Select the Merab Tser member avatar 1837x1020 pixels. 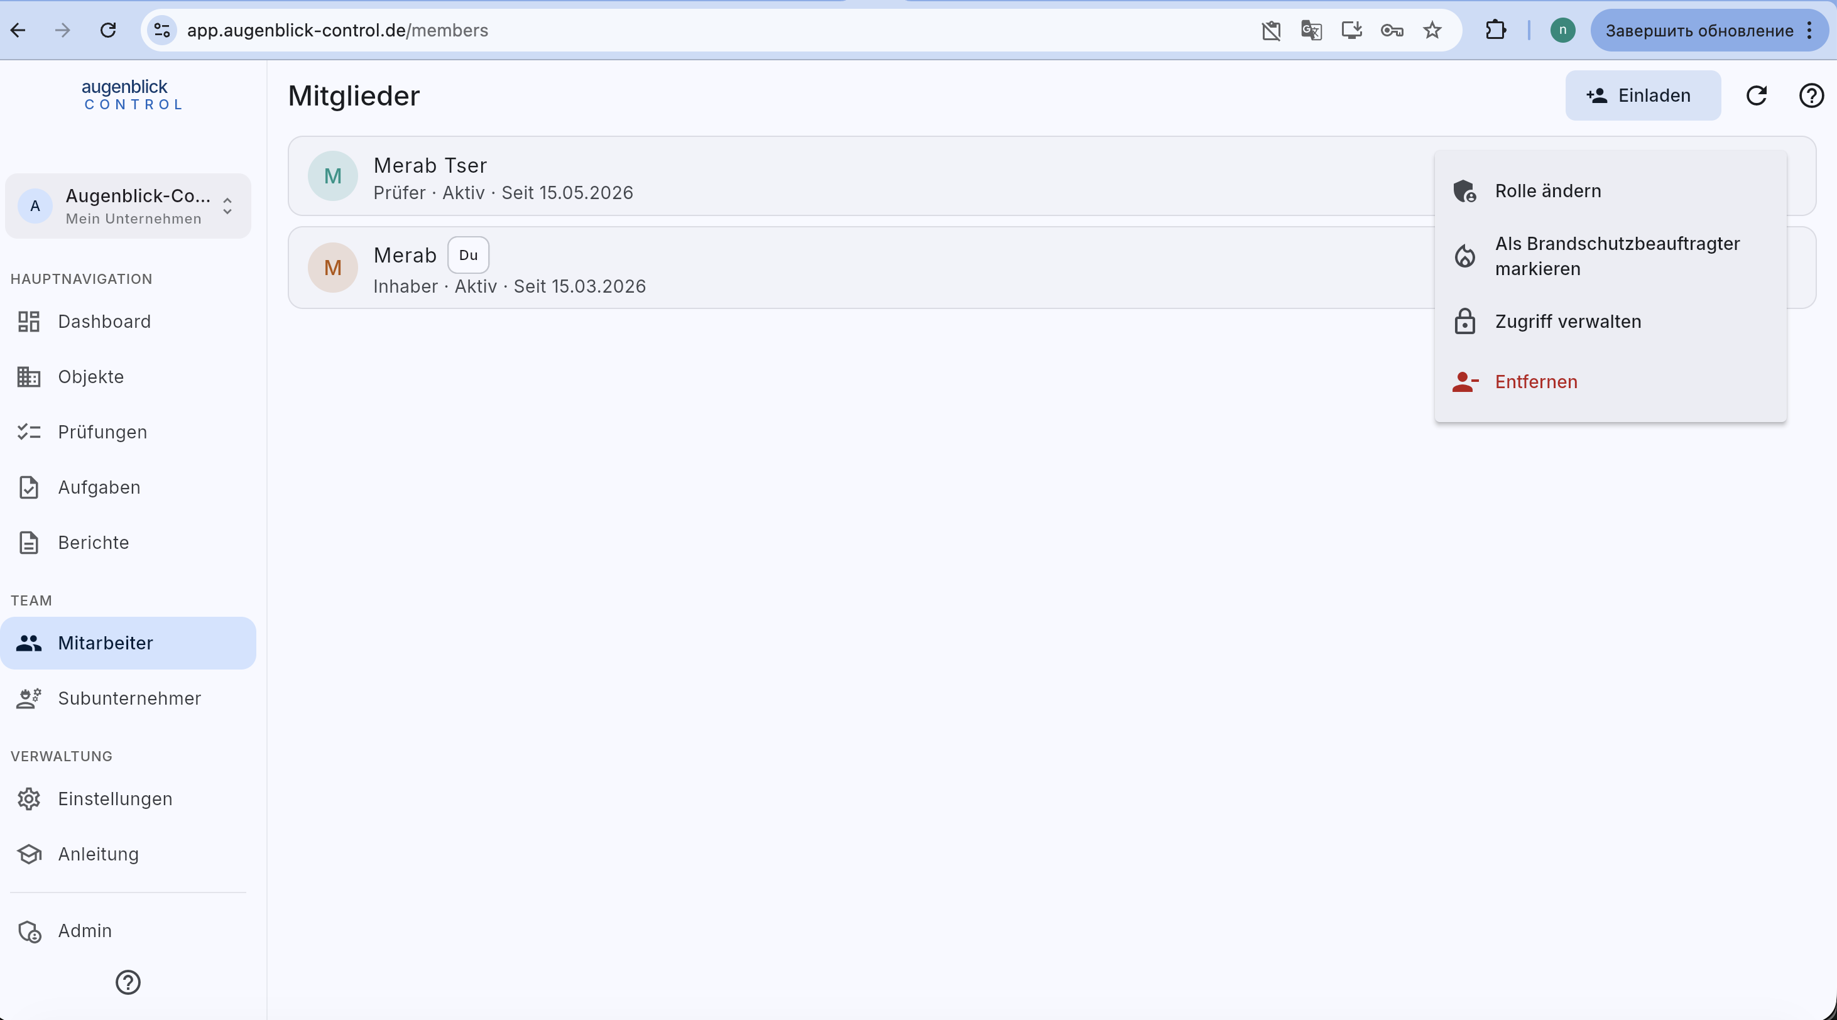[332, 176]
